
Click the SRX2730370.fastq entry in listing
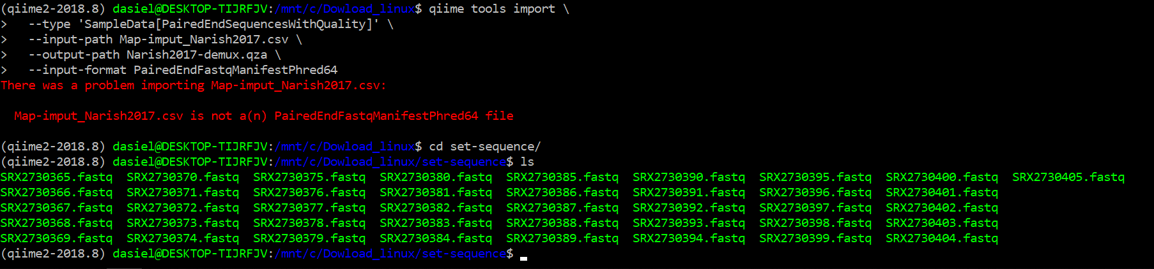(183, 177)
